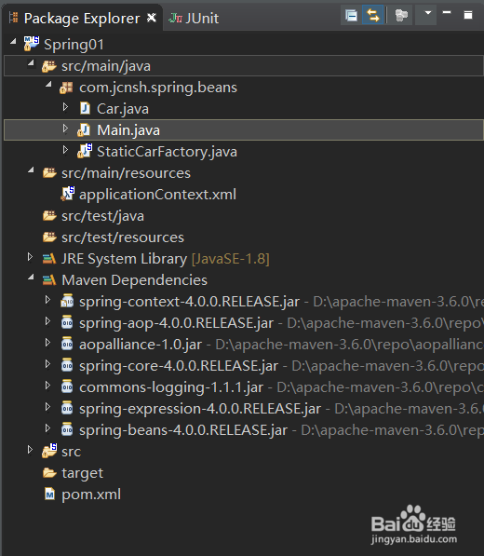Select the pom.xml label
The image size is (484, 556).
pos(91,495)
